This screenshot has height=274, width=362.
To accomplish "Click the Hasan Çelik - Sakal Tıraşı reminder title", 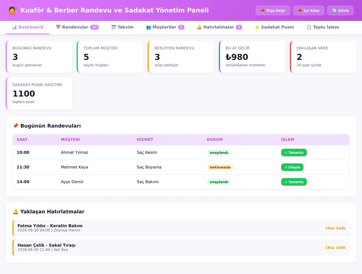I will (46, 245).
